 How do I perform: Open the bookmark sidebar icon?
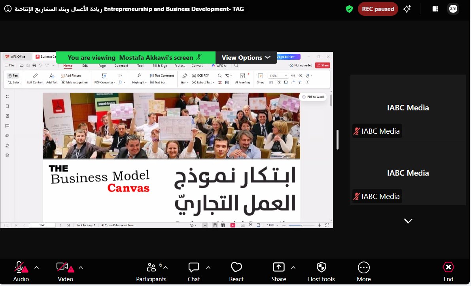7,106
